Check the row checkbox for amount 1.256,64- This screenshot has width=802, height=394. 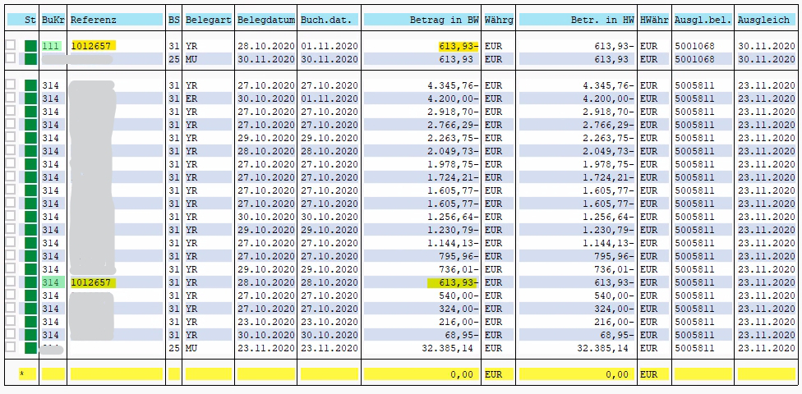pos(11,217)
